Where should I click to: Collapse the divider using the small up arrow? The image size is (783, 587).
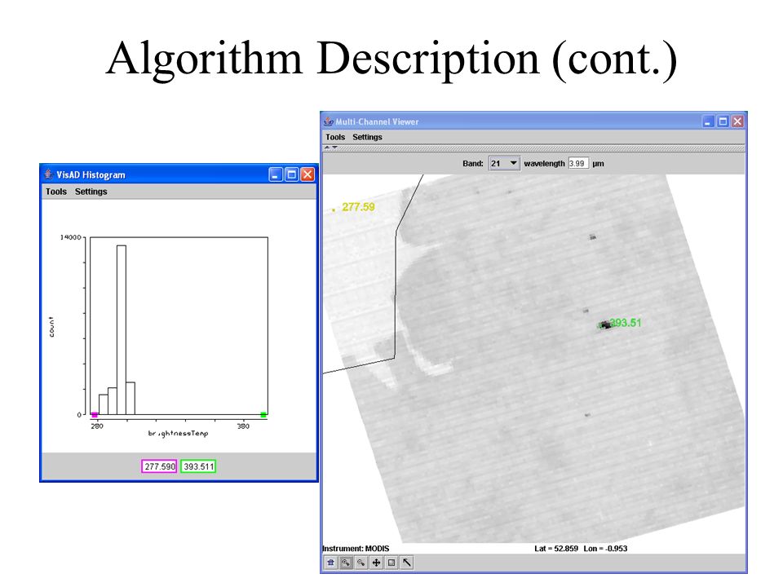click(327, 148)
